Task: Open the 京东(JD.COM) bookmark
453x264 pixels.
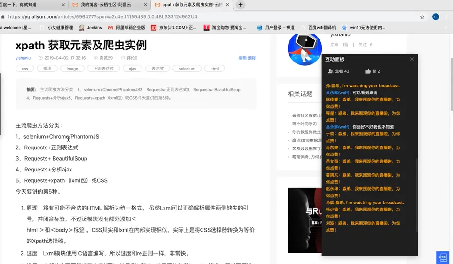Action: pos(173,28)
